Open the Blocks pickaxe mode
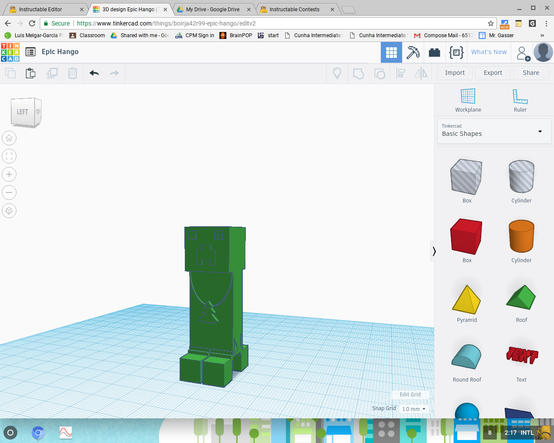The height and width of the screenshot is (443, 554). 413,52
